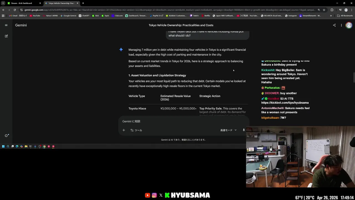Screen dimensions: 355x200
Task: Open Gmail bookmark
Action: coord(18,16)
